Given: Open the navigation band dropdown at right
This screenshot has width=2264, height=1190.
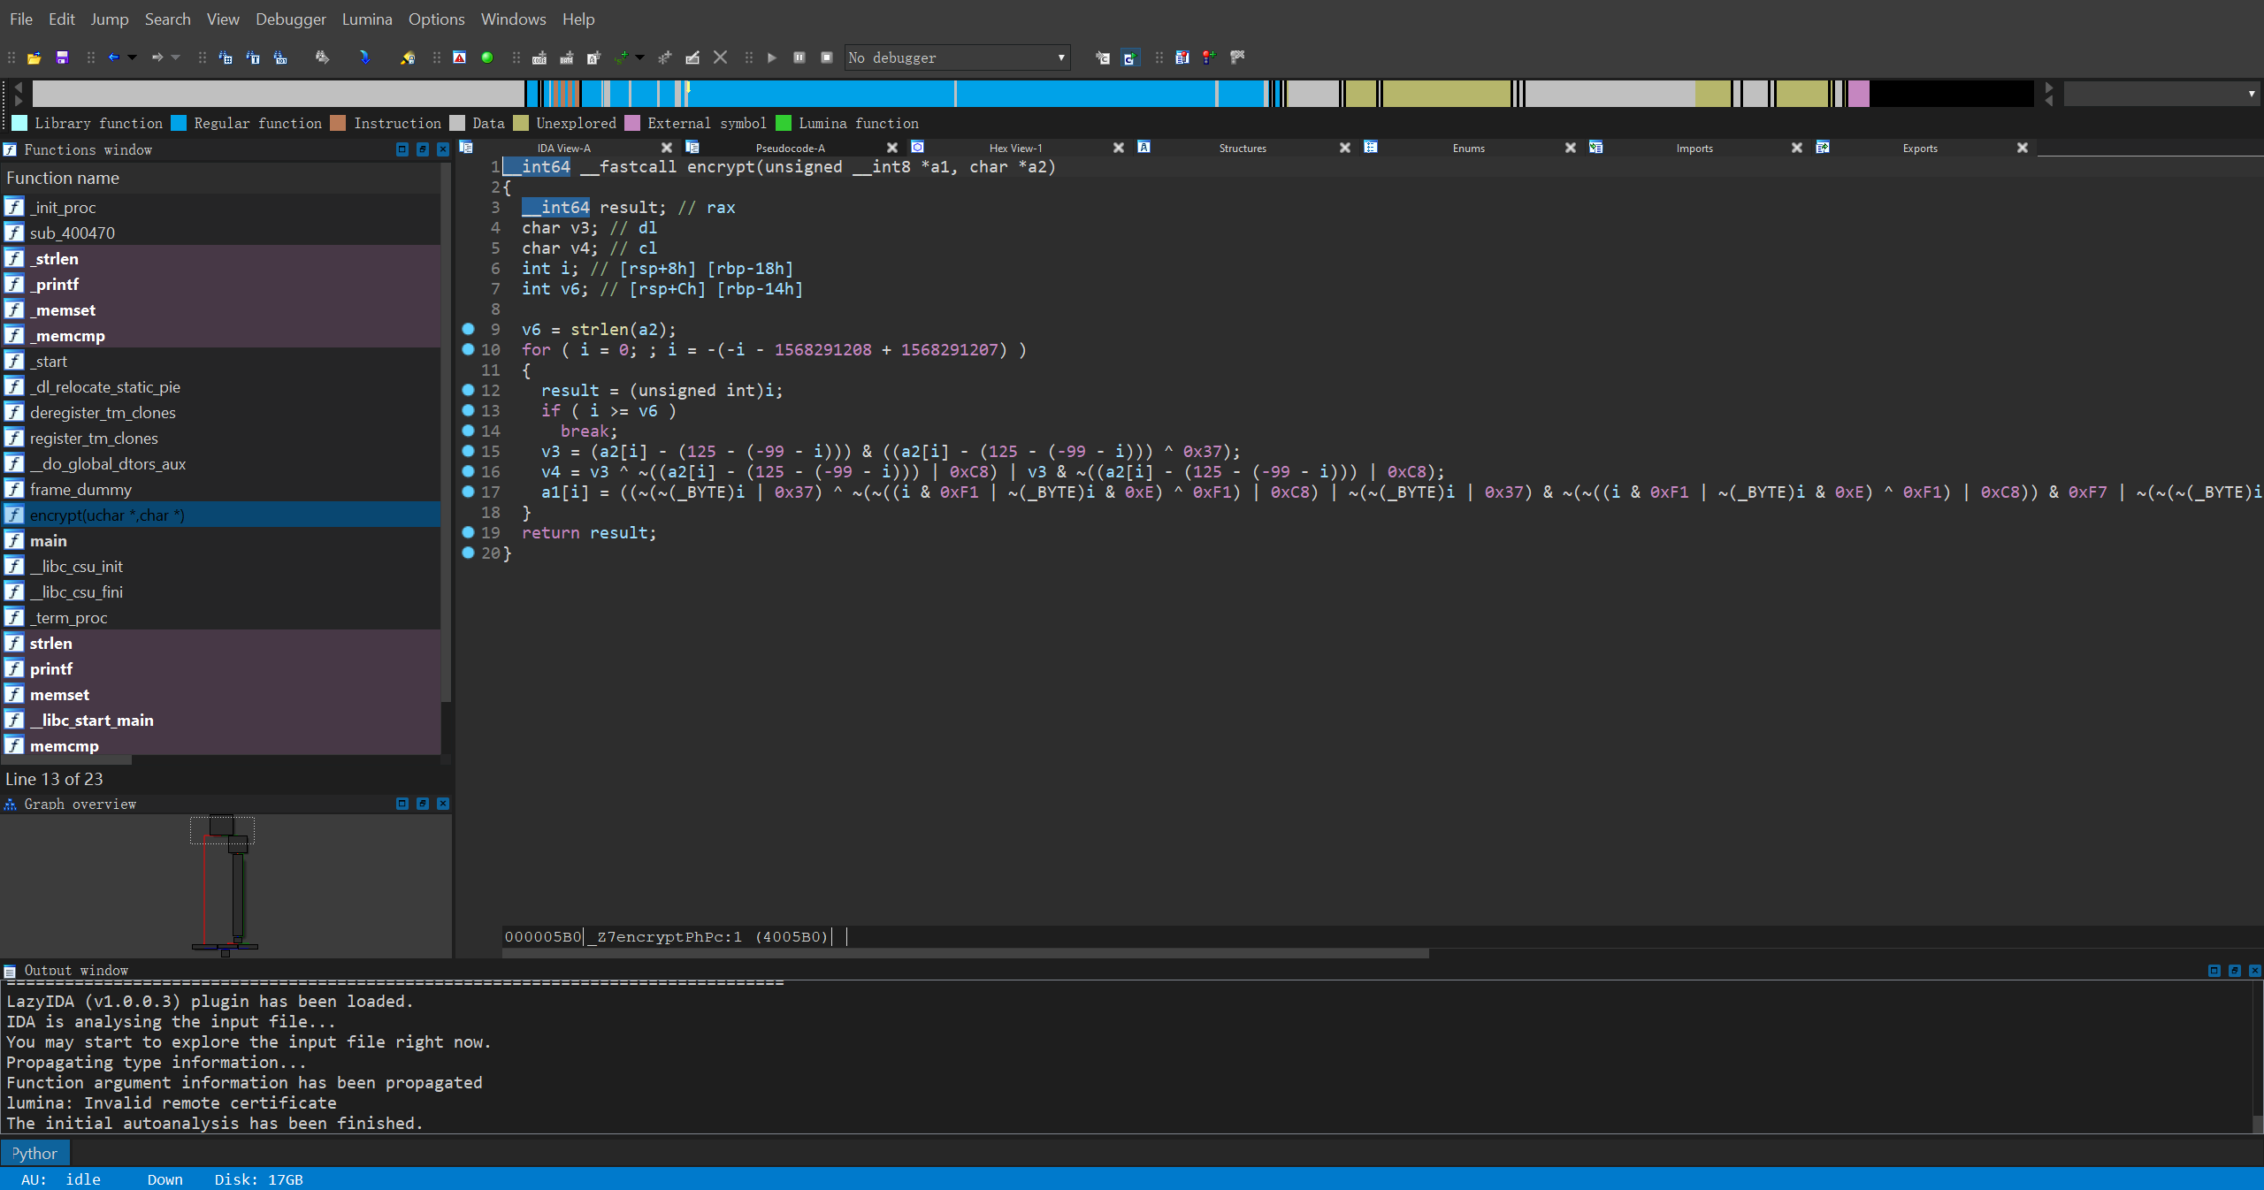Looking at the screenshot, I should (2251, 94).
